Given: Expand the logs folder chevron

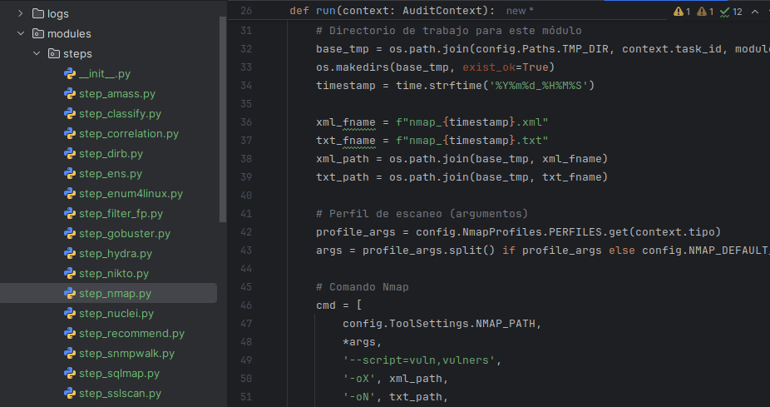Looking at the screenshot, I should (20, 14).
